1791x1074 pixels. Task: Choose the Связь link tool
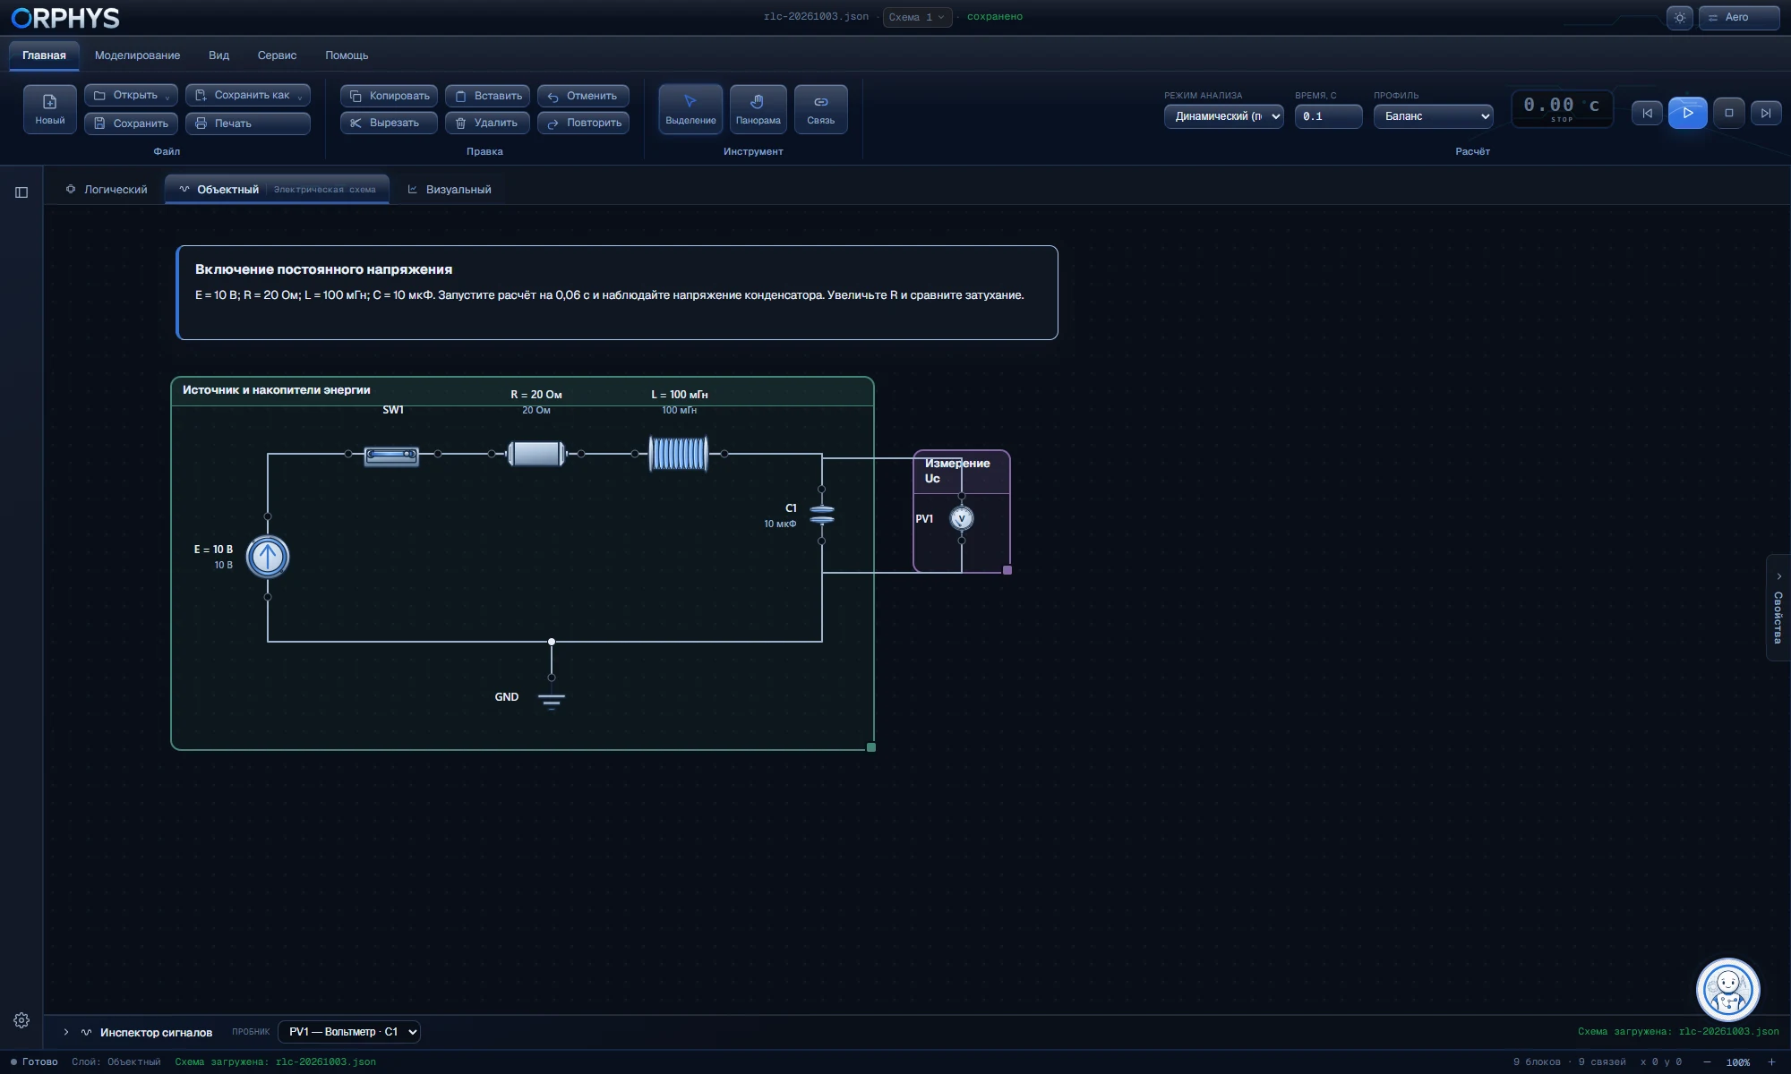820,109
